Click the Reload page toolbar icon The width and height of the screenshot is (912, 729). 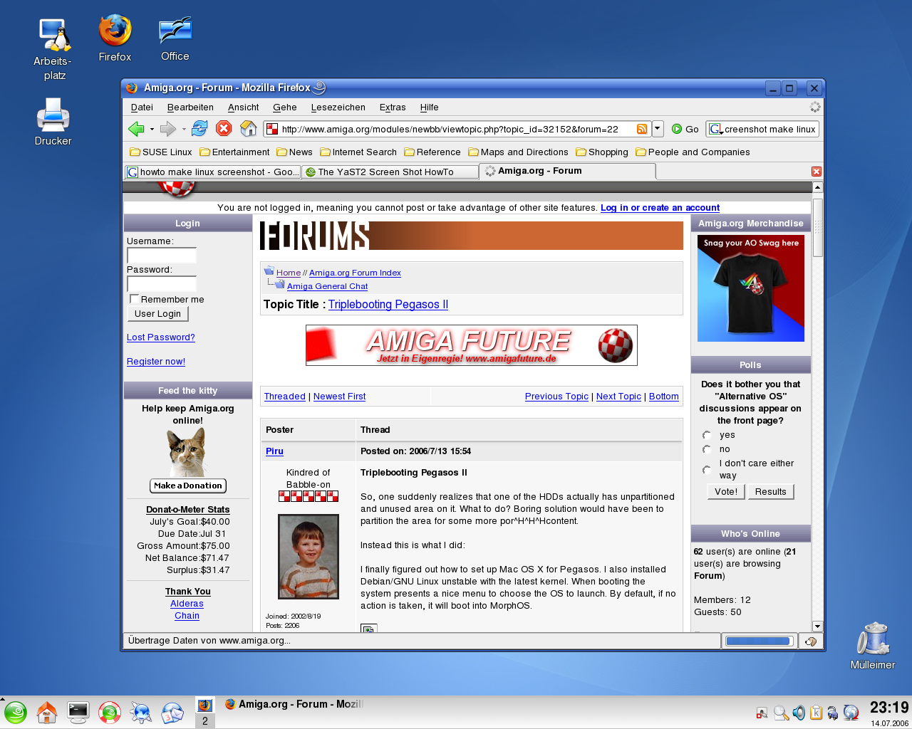coord(199,129)
